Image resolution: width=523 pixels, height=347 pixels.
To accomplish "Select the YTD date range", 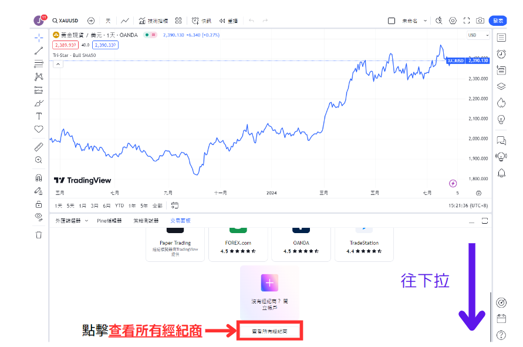I will click(x=119, y=206).
